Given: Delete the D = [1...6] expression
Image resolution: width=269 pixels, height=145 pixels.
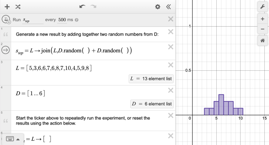Looking at the screenshot, I should 170,91.
